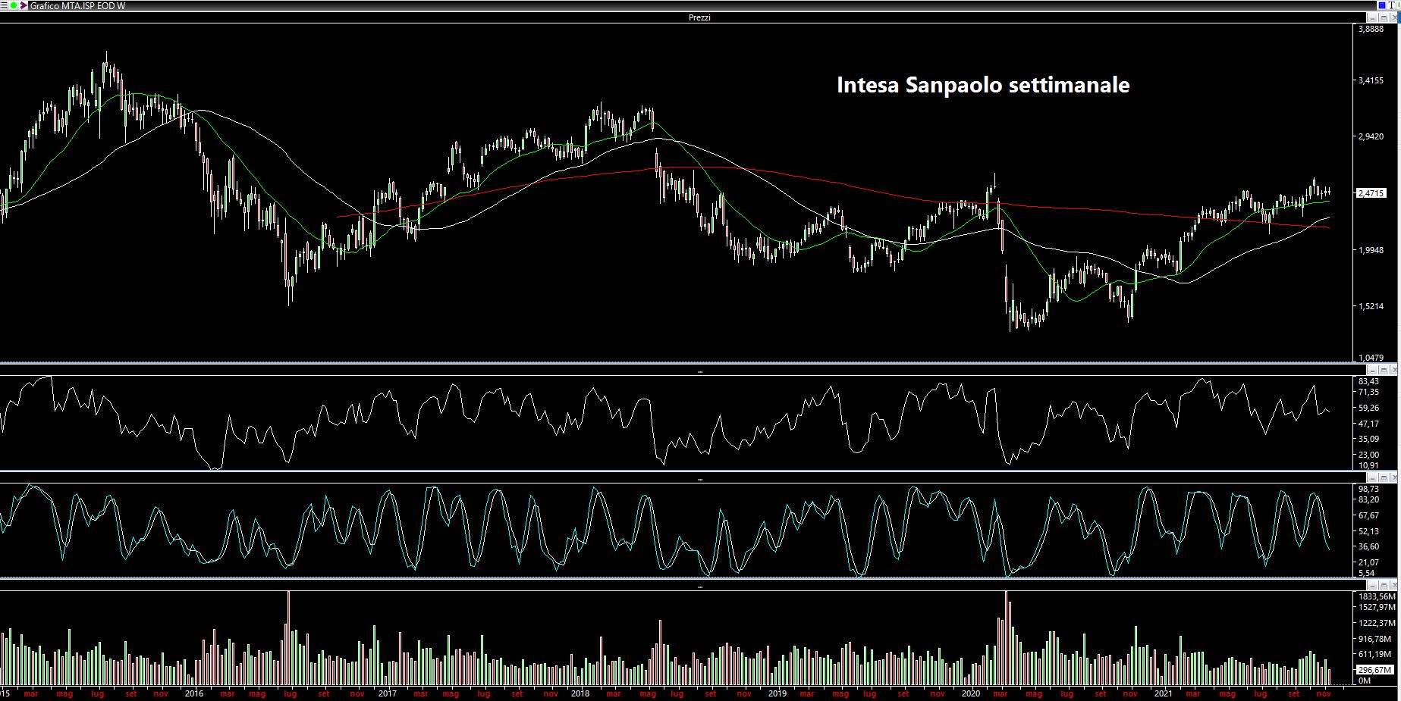This screenshot has width=1401, height=701.
Task: Click the Prezzi panel header
Action: pyautogui.click(x=699, y=17)
